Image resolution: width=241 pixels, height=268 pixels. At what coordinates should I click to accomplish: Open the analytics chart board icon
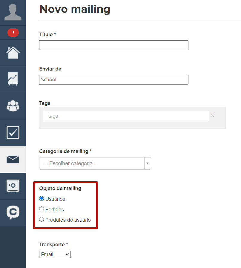pos(13,79)
